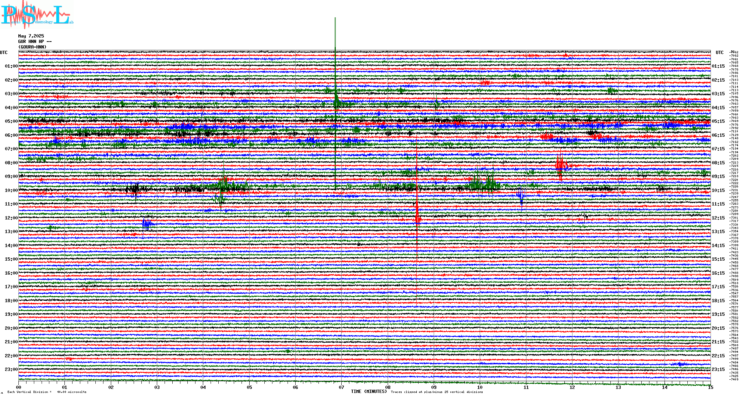Screen dimensions: 740x397
Task: Select the date text 'May 7,2025'
Action: click(x=31, y=36)
